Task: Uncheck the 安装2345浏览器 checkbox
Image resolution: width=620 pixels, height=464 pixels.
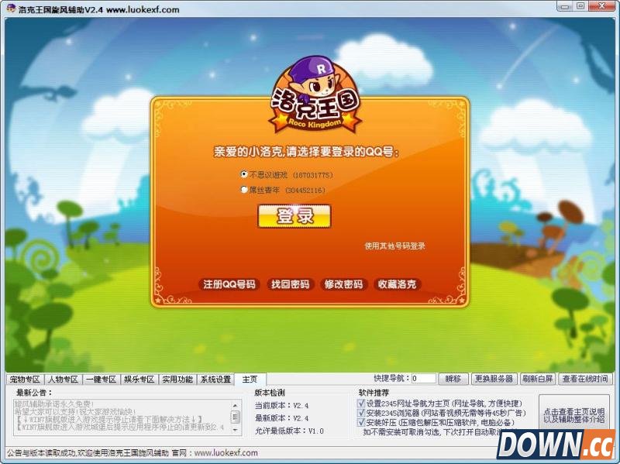Action: (361, 413)
